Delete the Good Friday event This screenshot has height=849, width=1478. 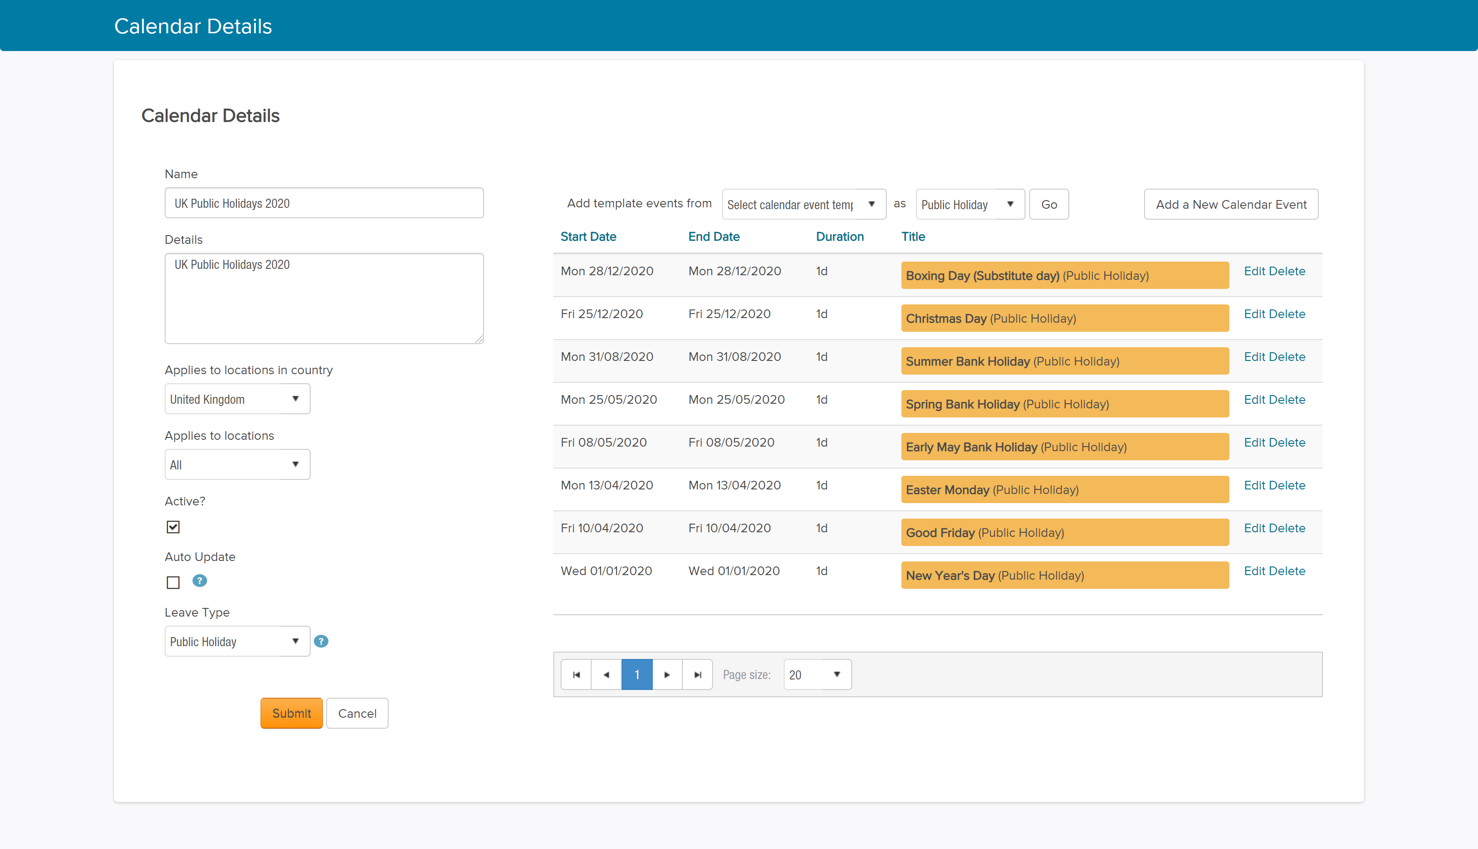pyautogui.click(x=1286, y=528)
